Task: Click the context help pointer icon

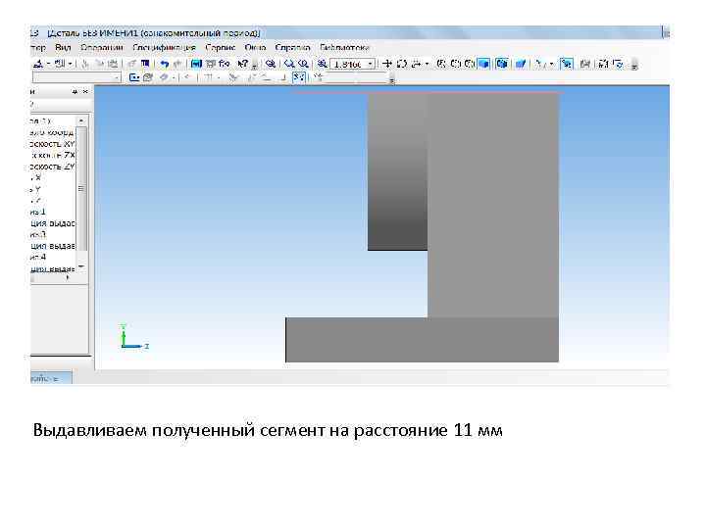Action: (243, 64)
